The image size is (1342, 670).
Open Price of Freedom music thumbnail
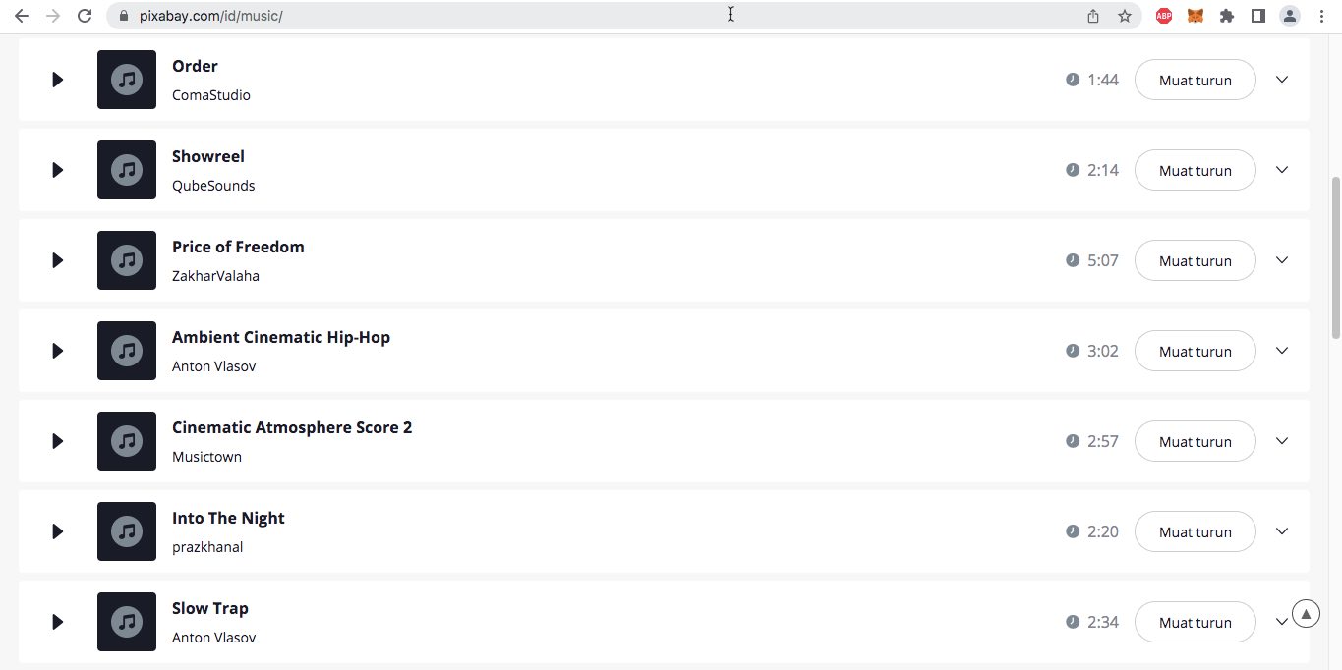coord(127,260)
